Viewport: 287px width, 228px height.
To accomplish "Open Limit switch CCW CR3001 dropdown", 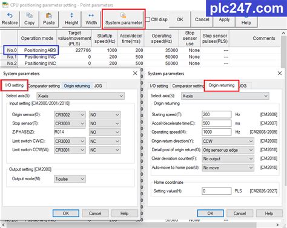I will pyautogui.click(x=70, y=150).
